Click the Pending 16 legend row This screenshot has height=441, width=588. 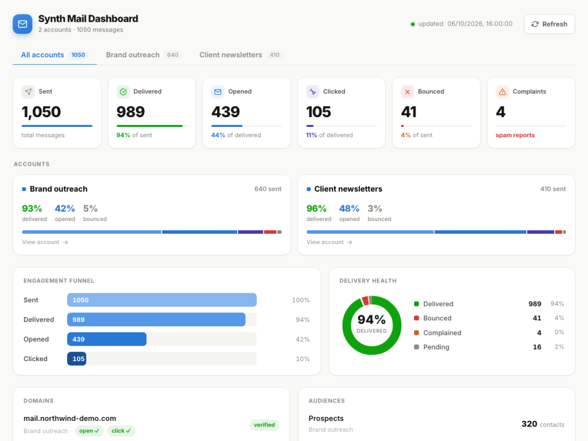point(489,347)
